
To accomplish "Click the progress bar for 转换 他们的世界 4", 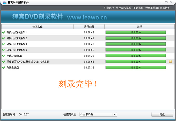I will point(136,50).
